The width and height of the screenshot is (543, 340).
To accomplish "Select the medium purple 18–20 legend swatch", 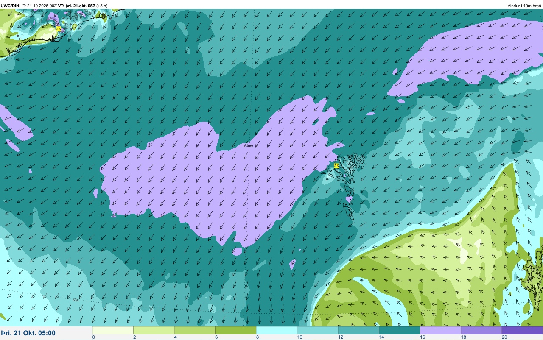I will 481,330.
